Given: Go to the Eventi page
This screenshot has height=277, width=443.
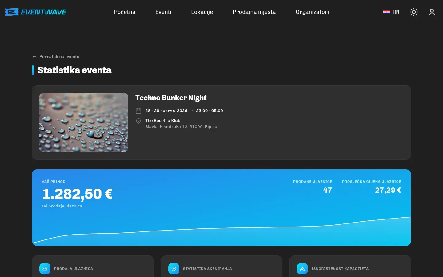Looking at the screenshot, I should coord(163,12).
